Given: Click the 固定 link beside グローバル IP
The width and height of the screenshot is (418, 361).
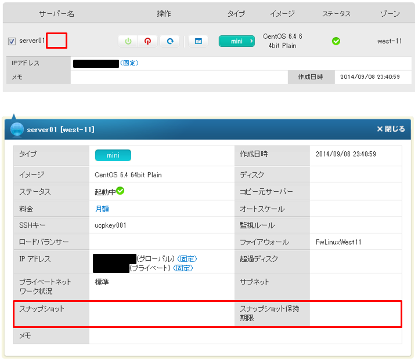Looking at the screenshot, I should pos(187,258).
